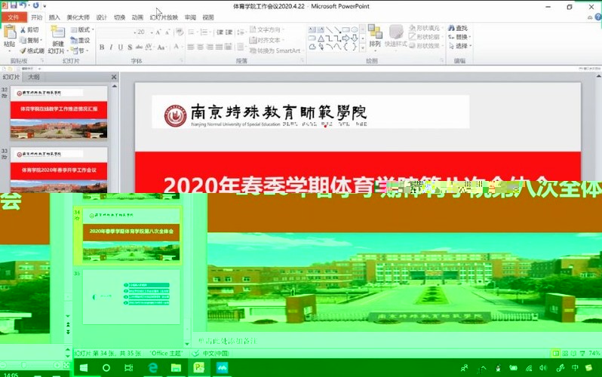Viewport: 602px width, 377px height.
Task: Select slide 32 thumbnail in slide pane
Action: click(x=59, y=112)
